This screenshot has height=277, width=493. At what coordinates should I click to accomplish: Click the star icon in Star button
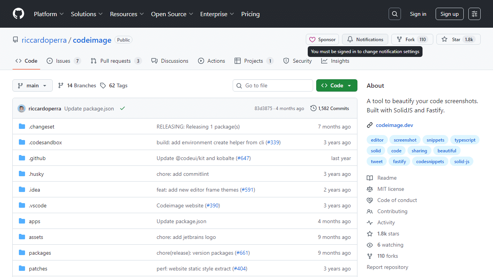click(444, 40)
